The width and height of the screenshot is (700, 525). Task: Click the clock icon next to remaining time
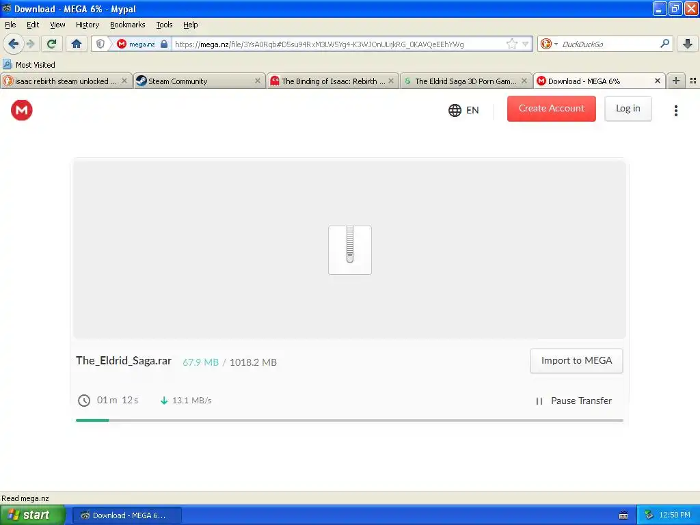84,401
